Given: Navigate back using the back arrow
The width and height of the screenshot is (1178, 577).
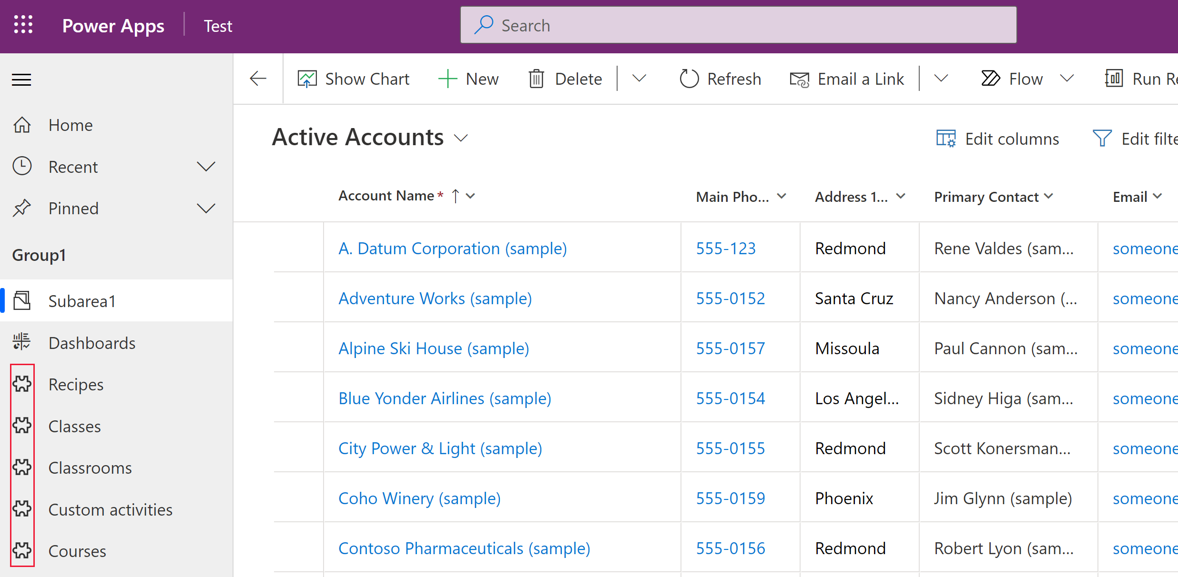Looking at the screenshot, I should point(258,78).
